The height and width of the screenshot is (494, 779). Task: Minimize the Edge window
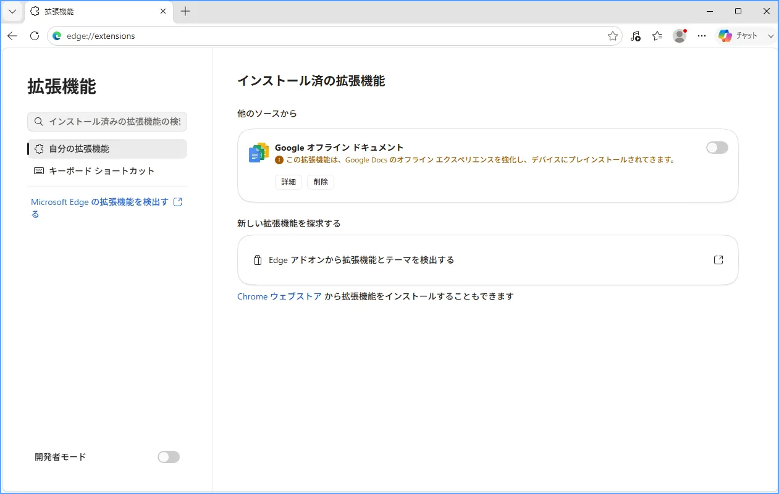click(710, 11)
